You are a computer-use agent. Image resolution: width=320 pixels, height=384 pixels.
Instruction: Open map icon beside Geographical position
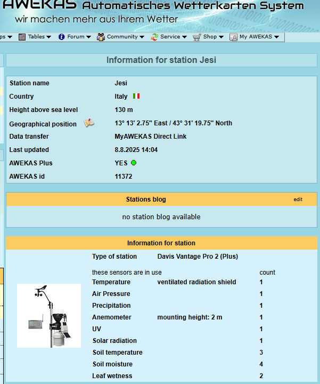tap(89, 123)
